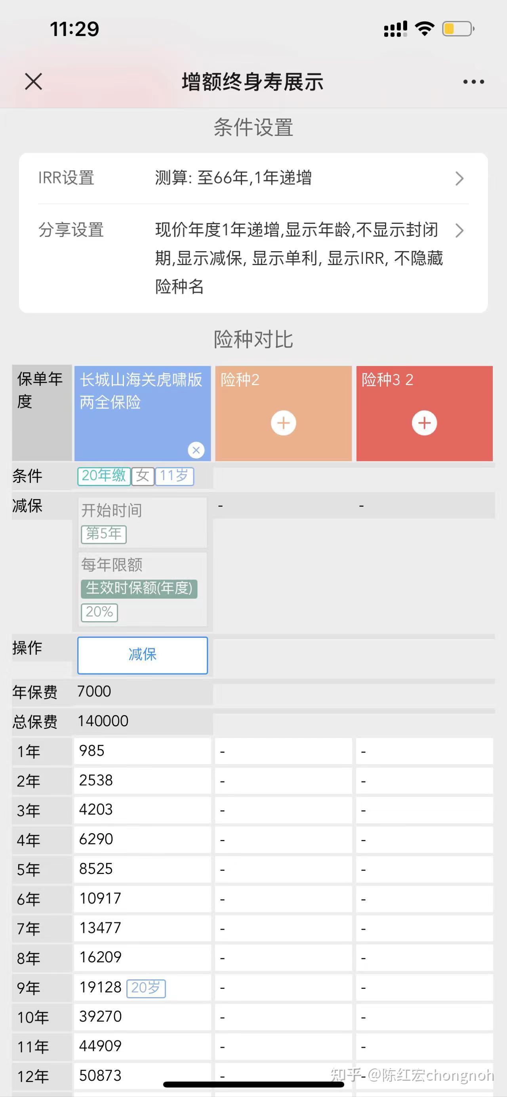Image resolution: width=507 pixels, height=1097 pixels.
Task: Open 分享设置 options via its chevron
Action: point(459,231)
